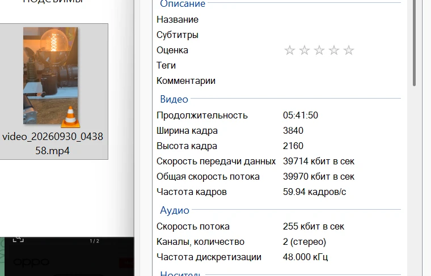Click the Продолжительность label
The height and width of the screenshot is (276, 431).
202,116
